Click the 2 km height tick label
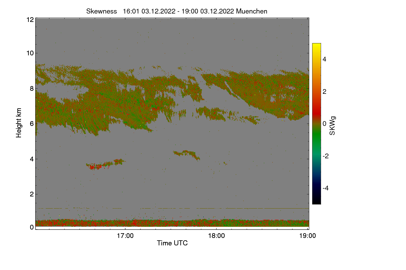This screenshot has width=406, height=270. pos(31,194)
